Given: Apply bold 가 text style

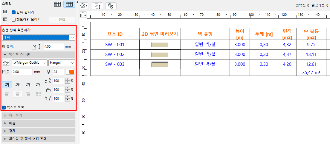Looking at the screenshot, I should 7,85.
